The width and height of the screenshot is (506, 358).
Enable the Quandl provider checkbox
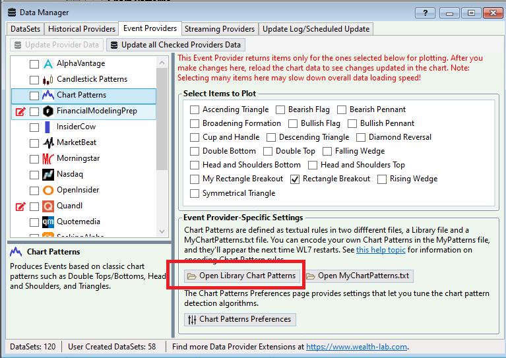tap(34, 206)
